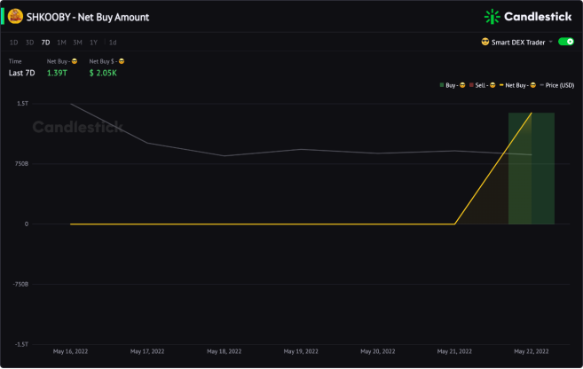Select the 1d interval option

coord(113,43)
